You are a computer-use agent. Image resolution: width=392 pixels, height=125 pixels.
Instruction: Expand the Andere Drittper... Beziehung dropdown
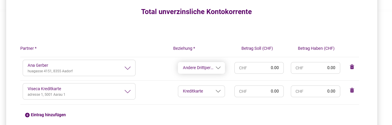(x=201, y=68)
